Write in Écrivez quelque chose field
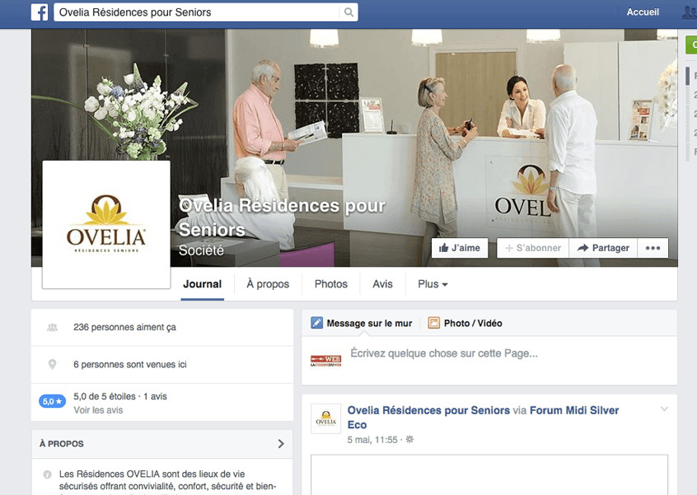697x495 pixels. [489, 361]
